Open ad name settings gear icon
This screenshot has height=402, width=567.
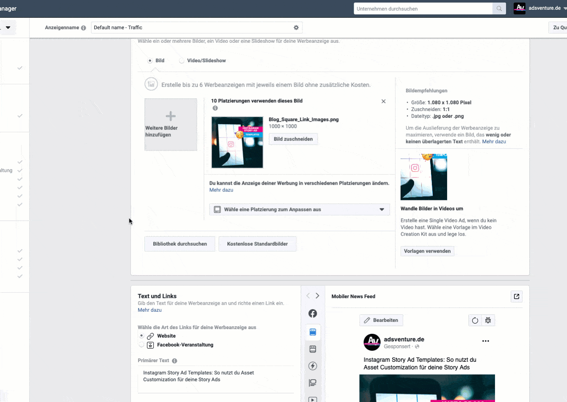[296, 28]
